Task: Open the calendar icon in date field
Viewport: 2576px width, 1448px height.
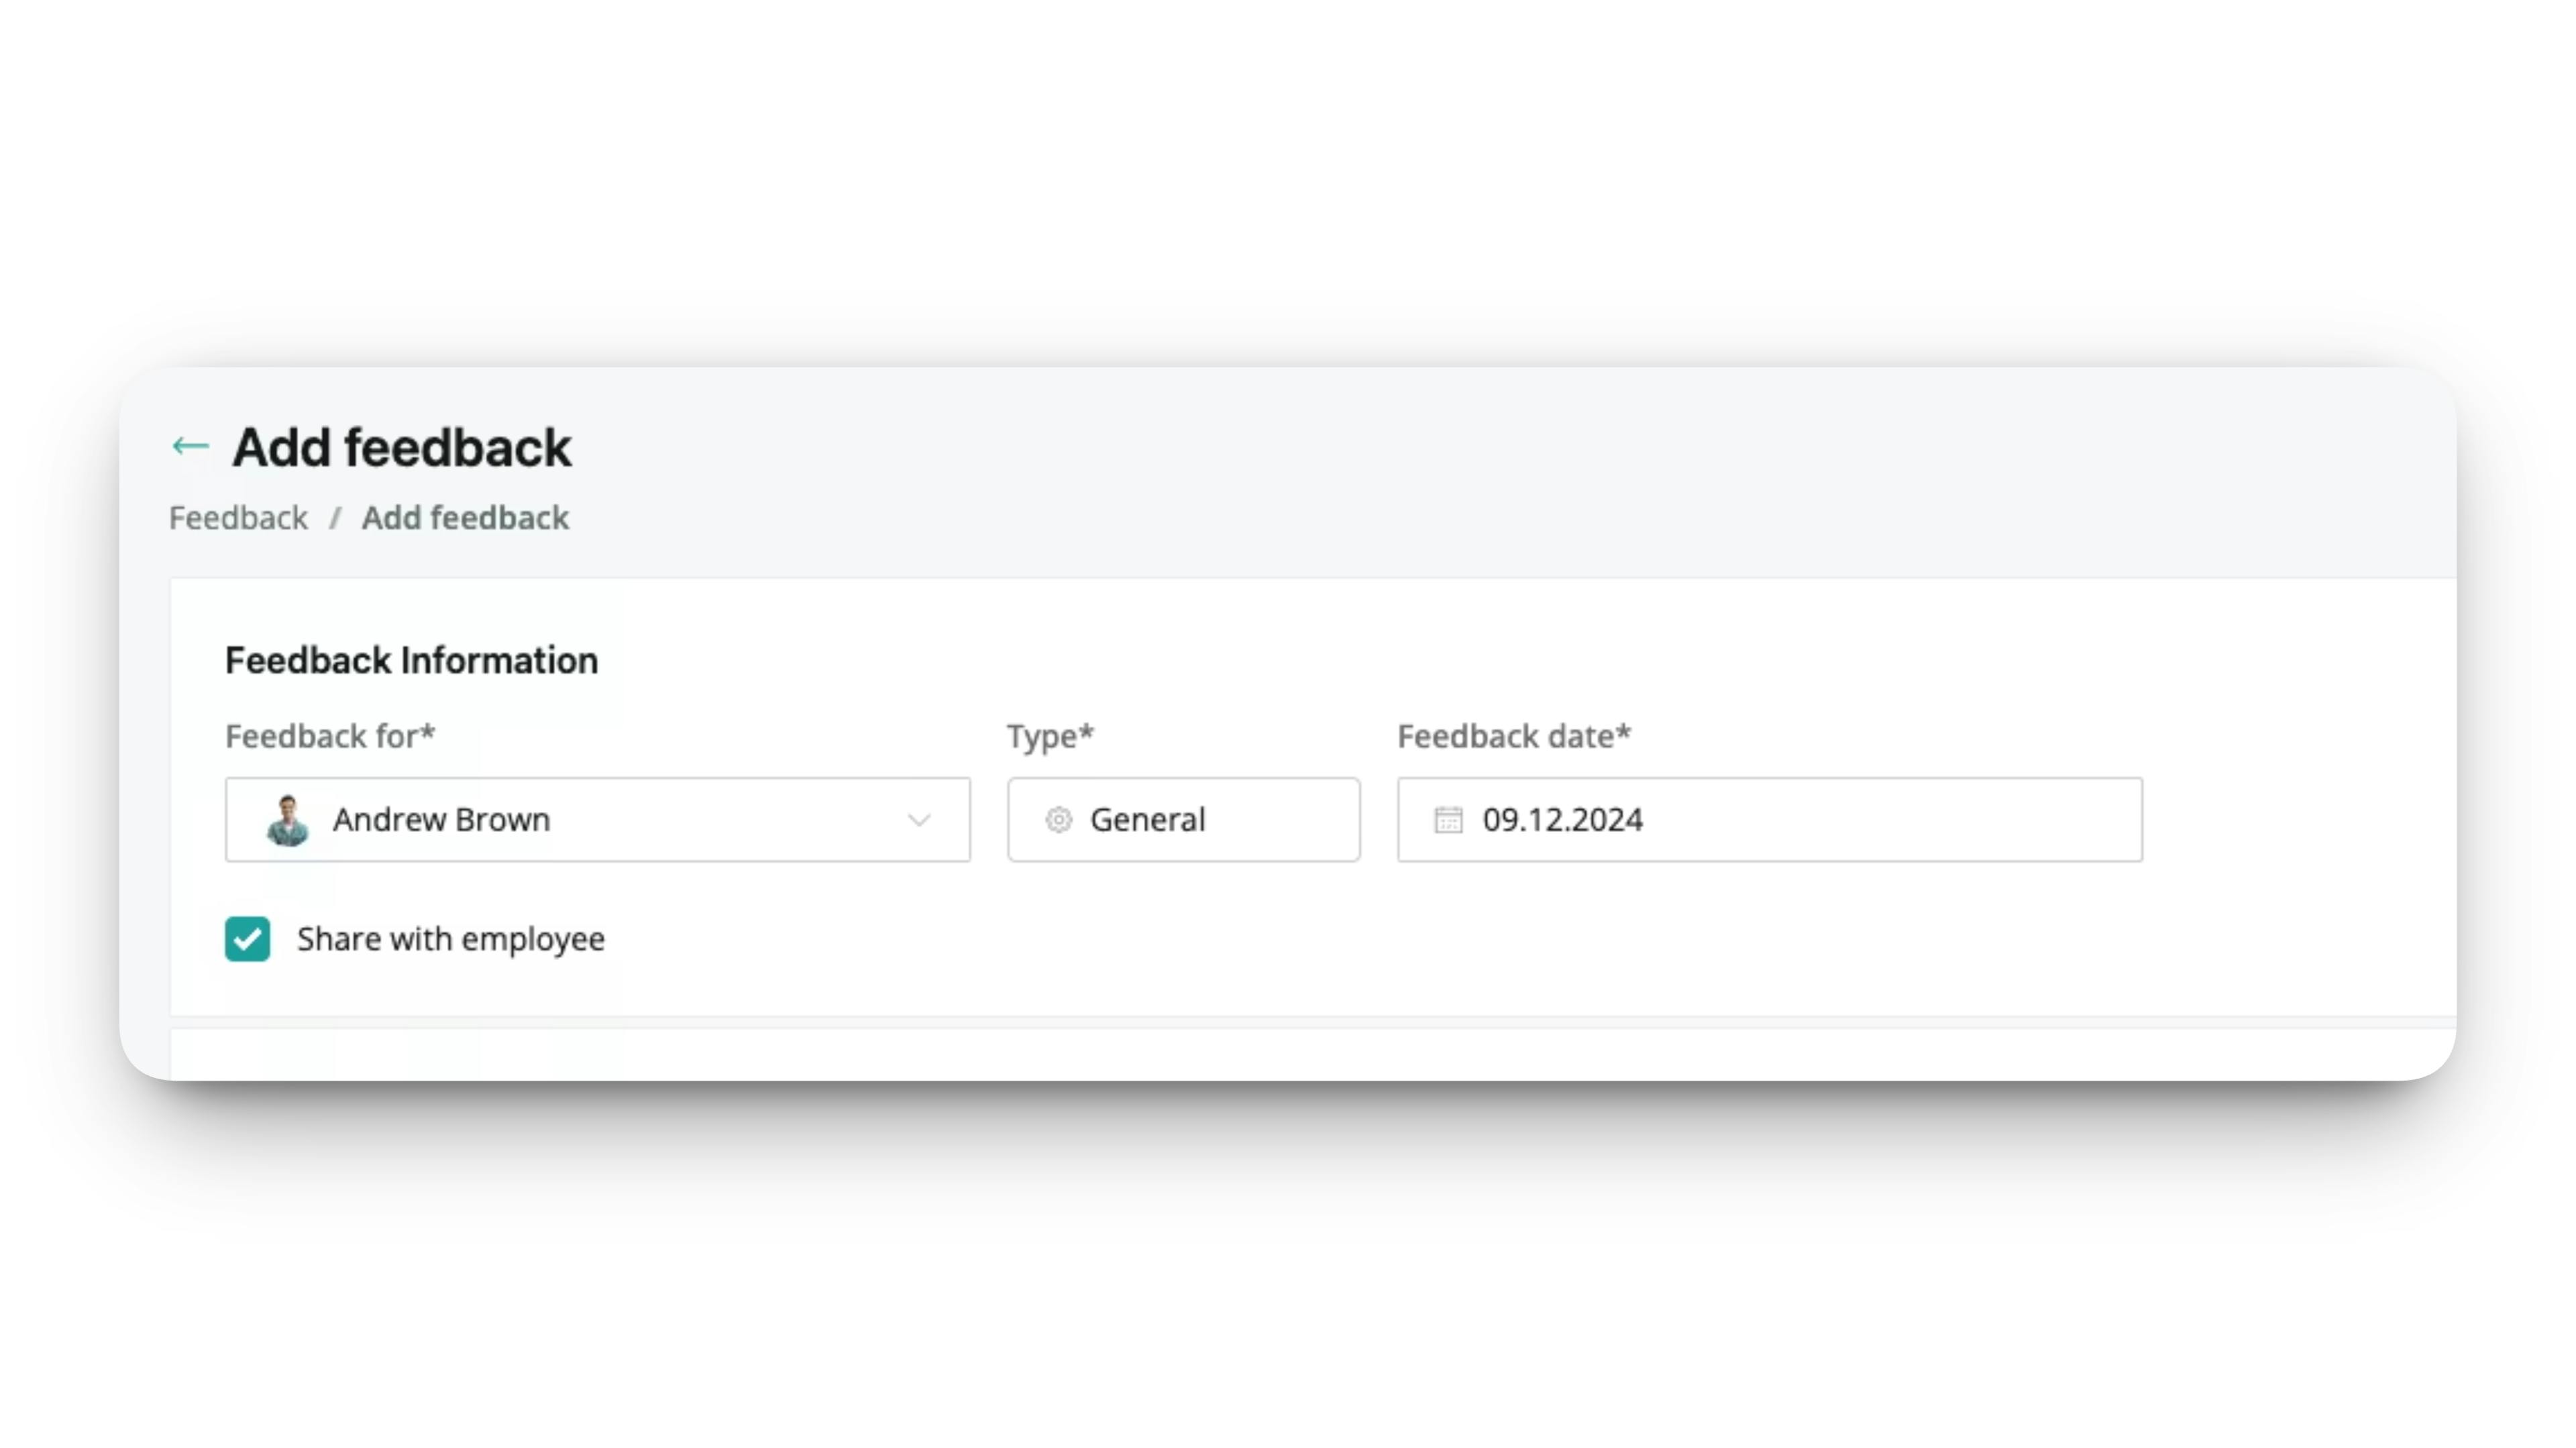Action: 1448,819
